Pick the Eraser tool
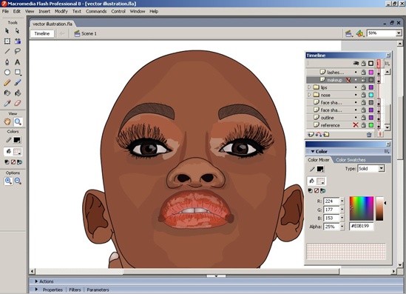Viewport: 406px width, 294px height. pos(17,103)
